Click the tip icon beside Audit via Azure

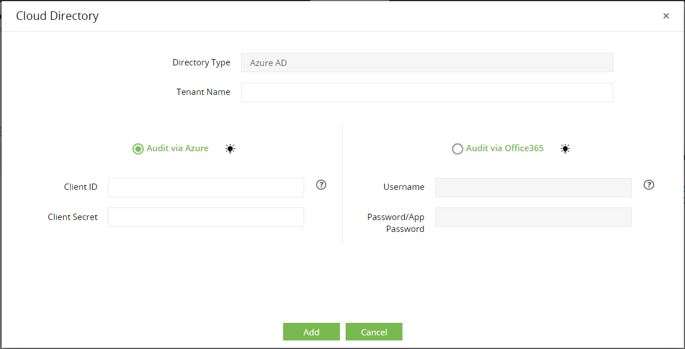pyautogui.click(x=230, y=149)
